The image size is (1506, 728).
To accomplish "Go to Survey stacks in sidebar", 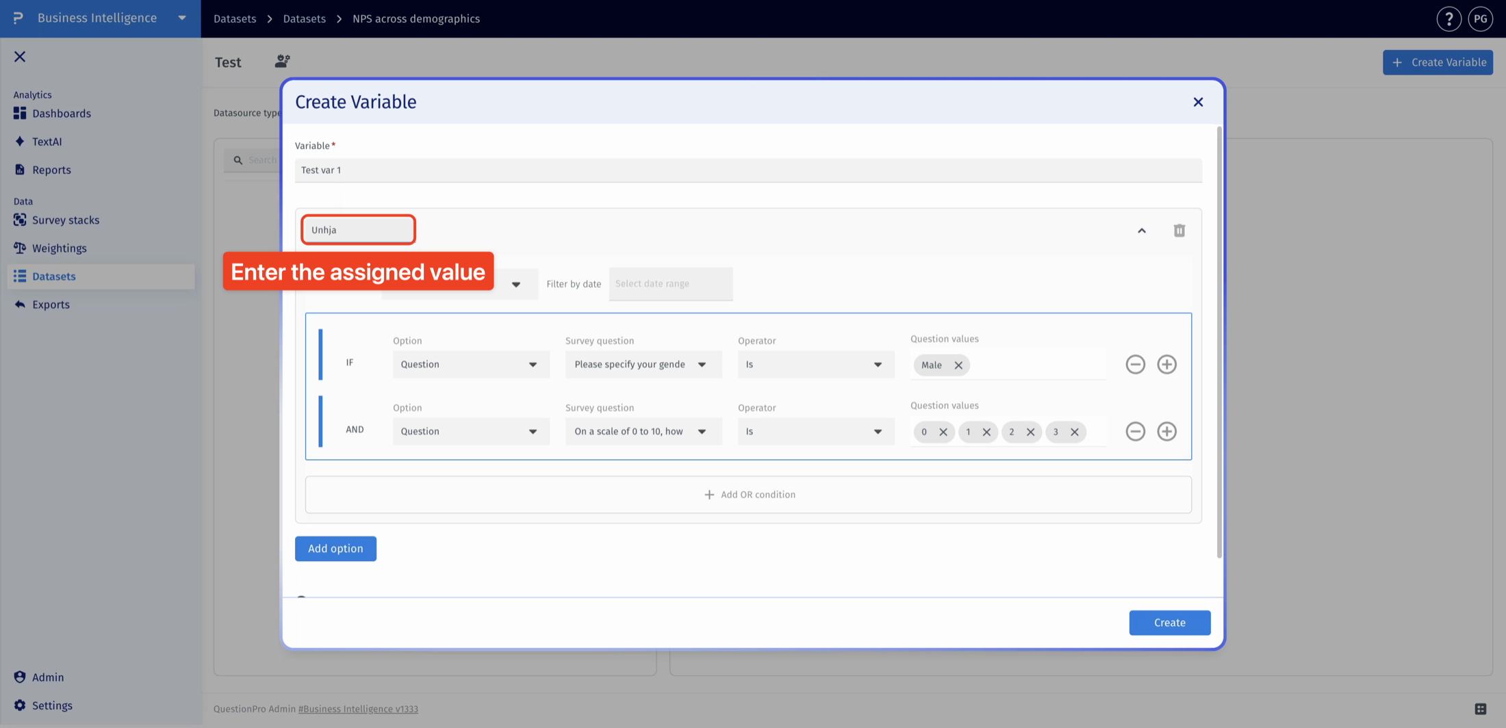I will tap(66, 220).
